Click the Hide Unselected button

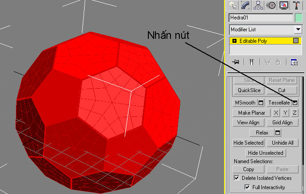pos(265,153)
